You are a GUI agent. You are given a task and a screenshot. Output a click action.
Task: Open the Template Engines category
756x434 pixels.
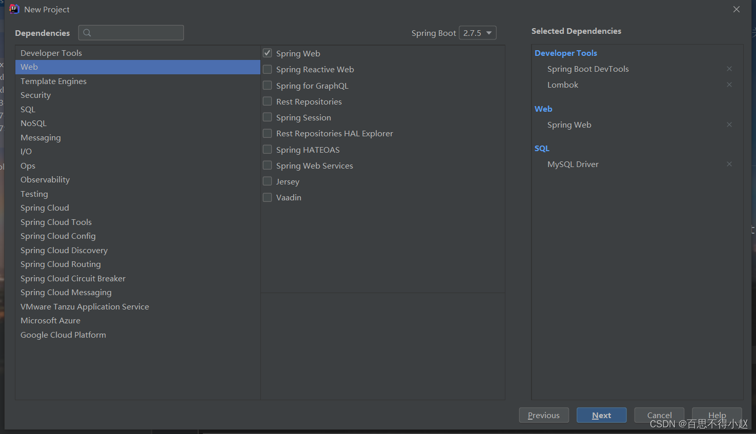tap(138, 81)
